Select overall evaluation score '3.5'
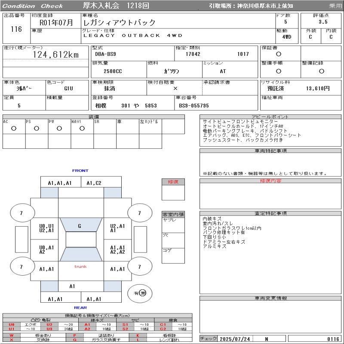Screen dimensions: 344x344 (323, 22)
